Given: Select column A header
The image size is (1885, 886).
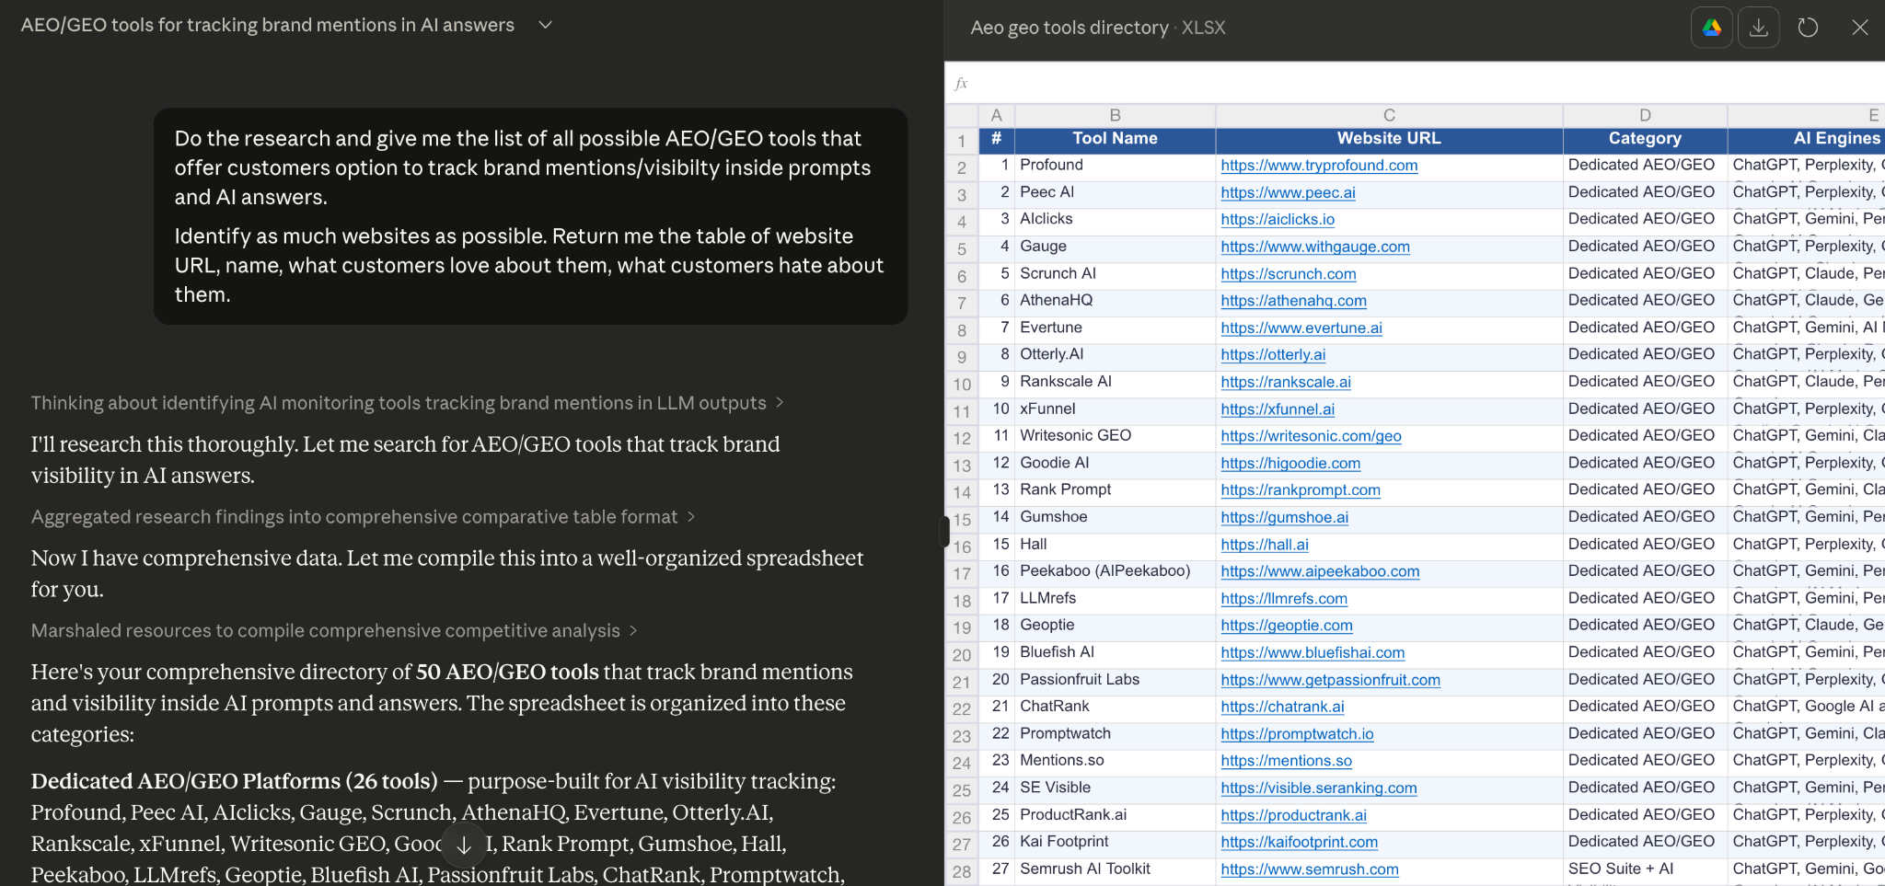Looking at the screenshot, I should point(996,115).
